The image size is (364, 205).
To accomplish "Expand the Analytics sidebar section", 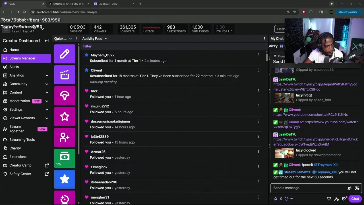I will coord(47,75).
